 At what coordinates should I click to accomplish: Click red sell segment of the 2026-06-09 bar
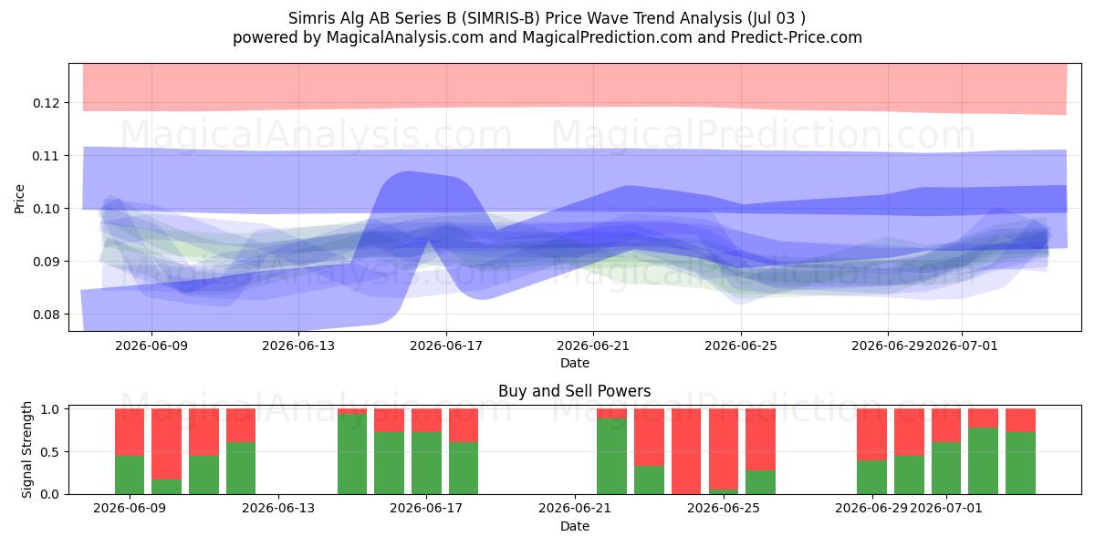pyautogui.click(x=130, y=432)
